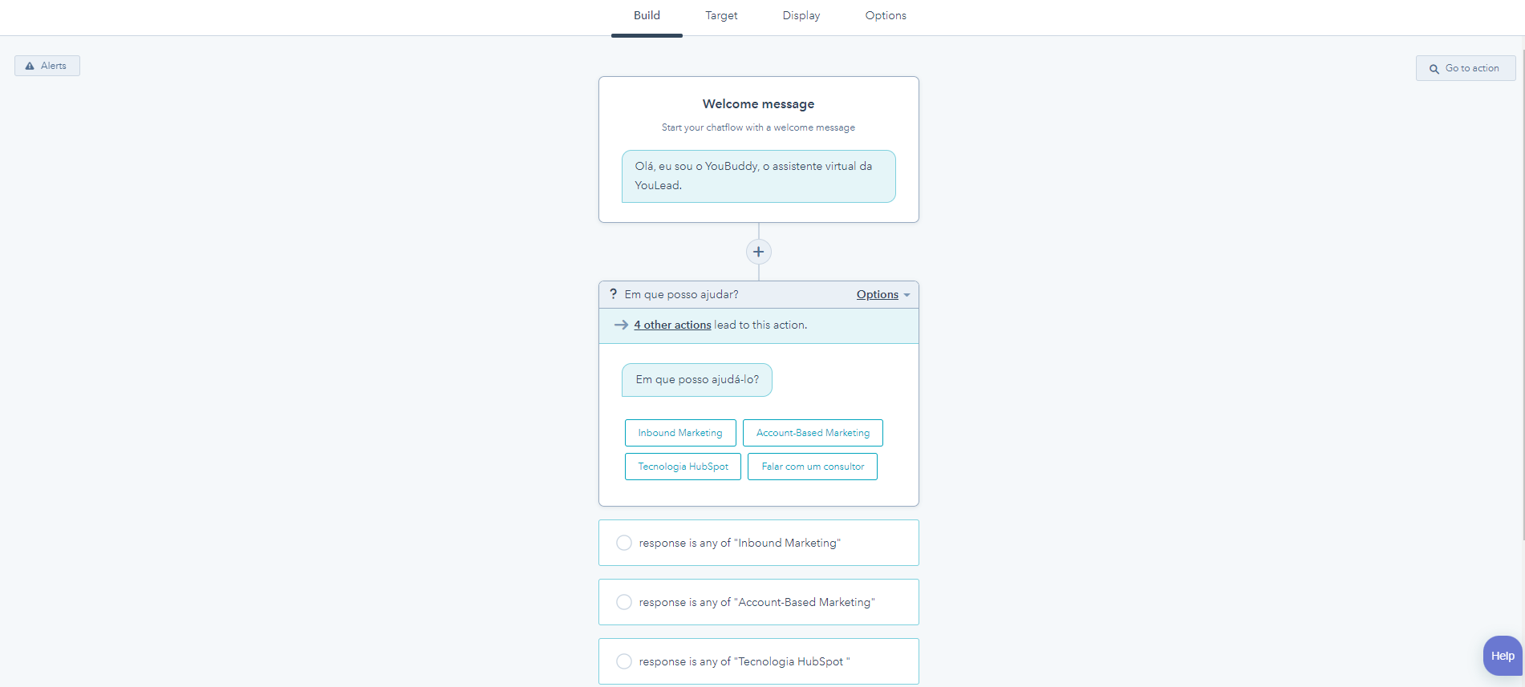Click the 'Inbound Marketing' quick reply button

tap(679, 433)
